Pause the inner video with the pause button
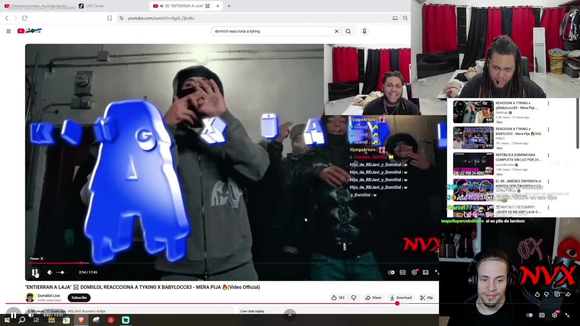The height and width of the screenshot is (326, 580). coord(35,272)
